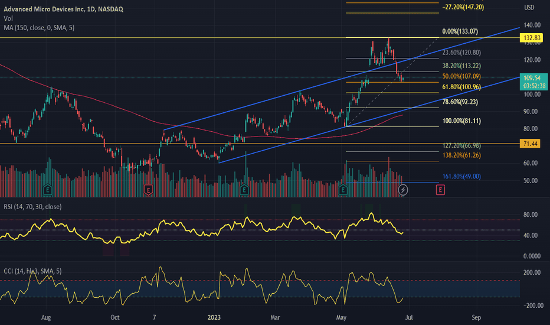Screen dimensions: 550x325
Task: Select the Vol indicator legend
Action: click(8, 18)
